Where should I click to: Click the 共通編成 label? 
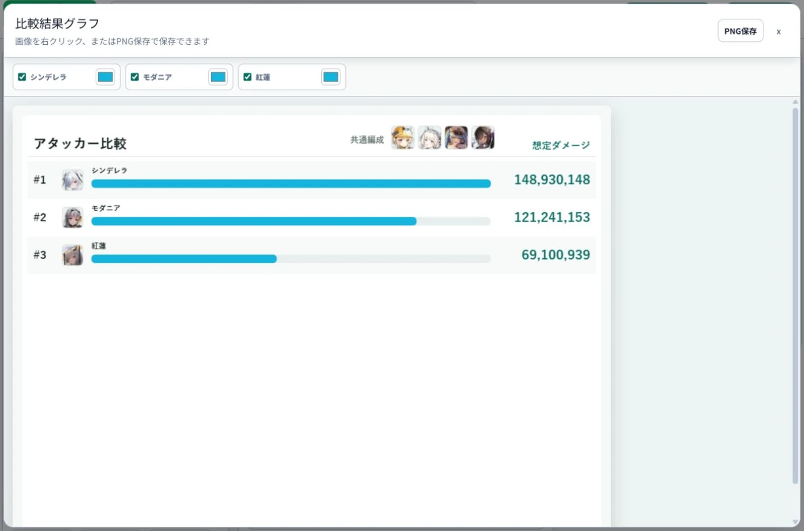click(367, 140)
